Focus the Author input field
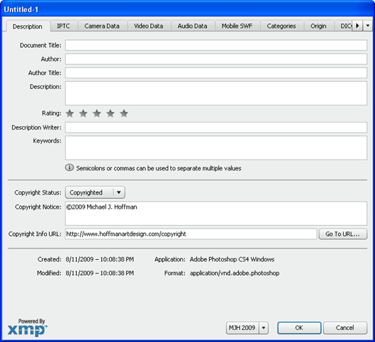 (216, 59)
